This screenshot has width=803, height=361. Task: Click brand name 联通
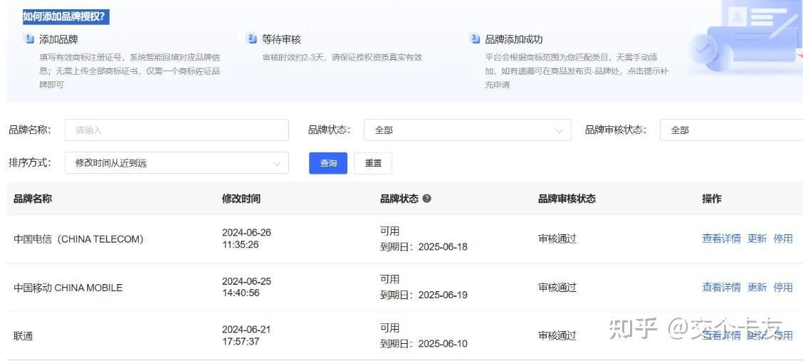click(x=23, y=336)
